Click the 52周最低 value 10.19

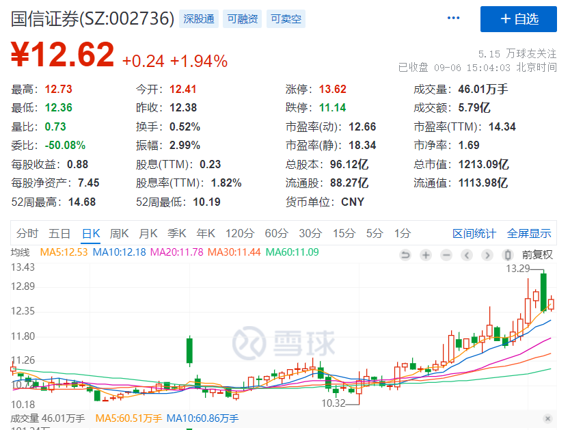[206, 202]
